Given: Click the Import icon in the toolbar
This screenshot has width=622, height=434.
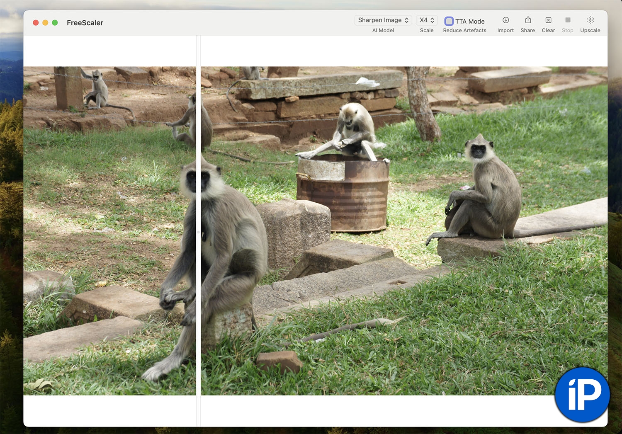Looking at the screenshot, I should click(505, 20).
